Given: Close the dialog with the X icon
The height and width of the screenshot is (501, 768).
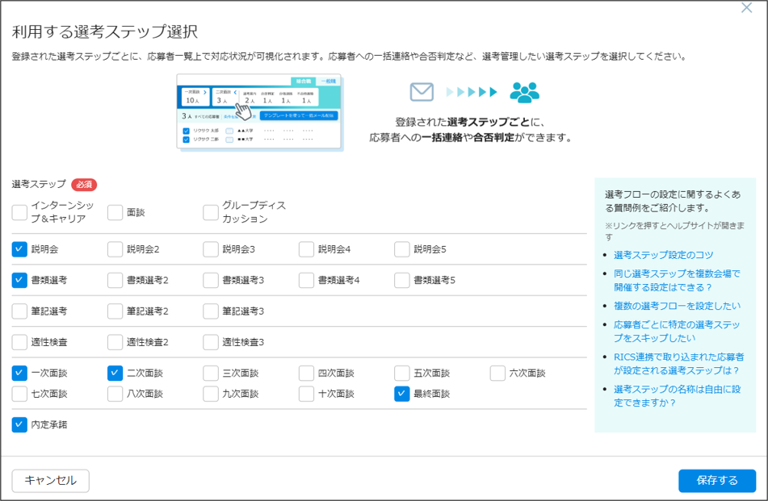Looking at the screenshot, I should click(x=746, y=8).
